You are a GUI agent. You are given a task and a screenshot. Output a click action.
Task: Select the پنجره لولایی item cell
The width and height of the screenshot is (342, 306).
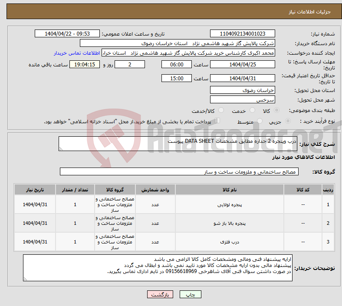tap(230, 204)
